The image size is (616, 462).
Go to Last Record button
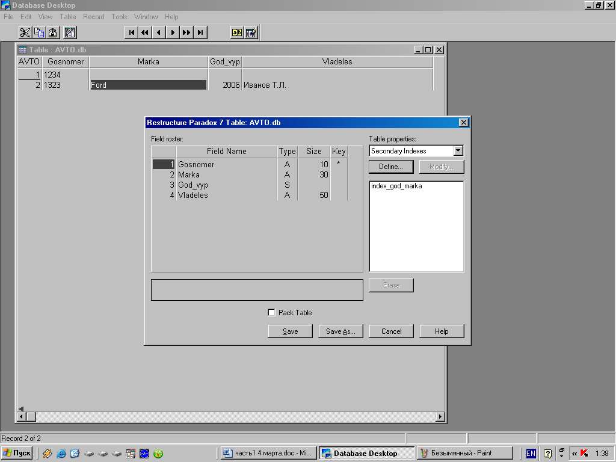200,32
